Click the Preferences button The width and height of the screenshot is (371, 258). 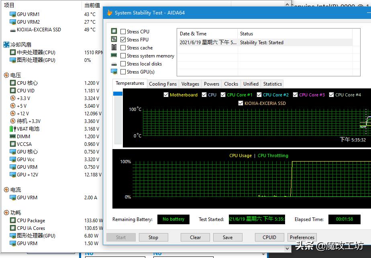pos(302,238)
